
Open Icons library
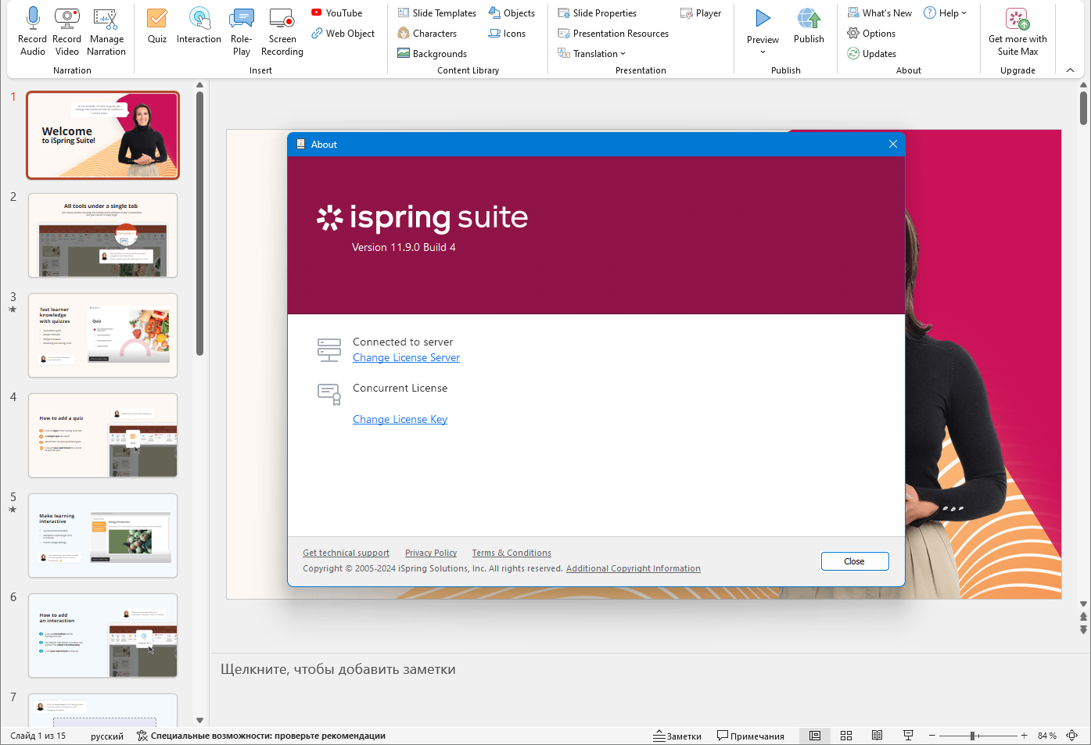click(508, 34)
